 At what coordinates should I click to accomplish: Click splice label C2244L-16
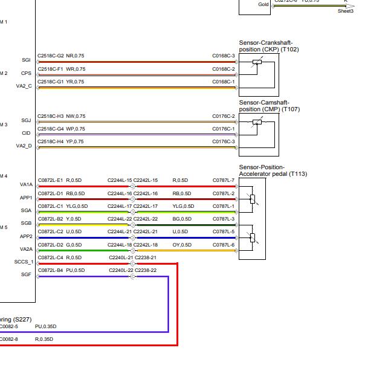coord(120,193)
